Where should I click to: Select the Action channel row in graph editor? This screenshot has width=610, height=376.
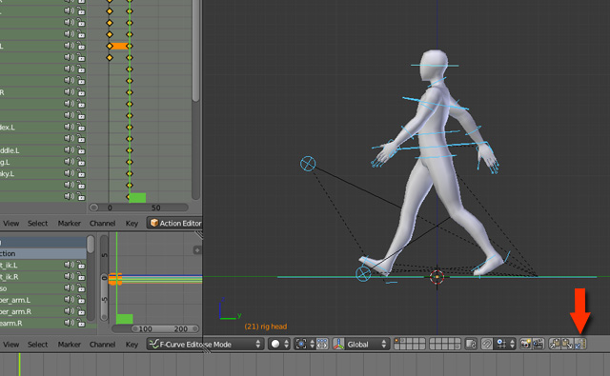click(x=43, y=253)
